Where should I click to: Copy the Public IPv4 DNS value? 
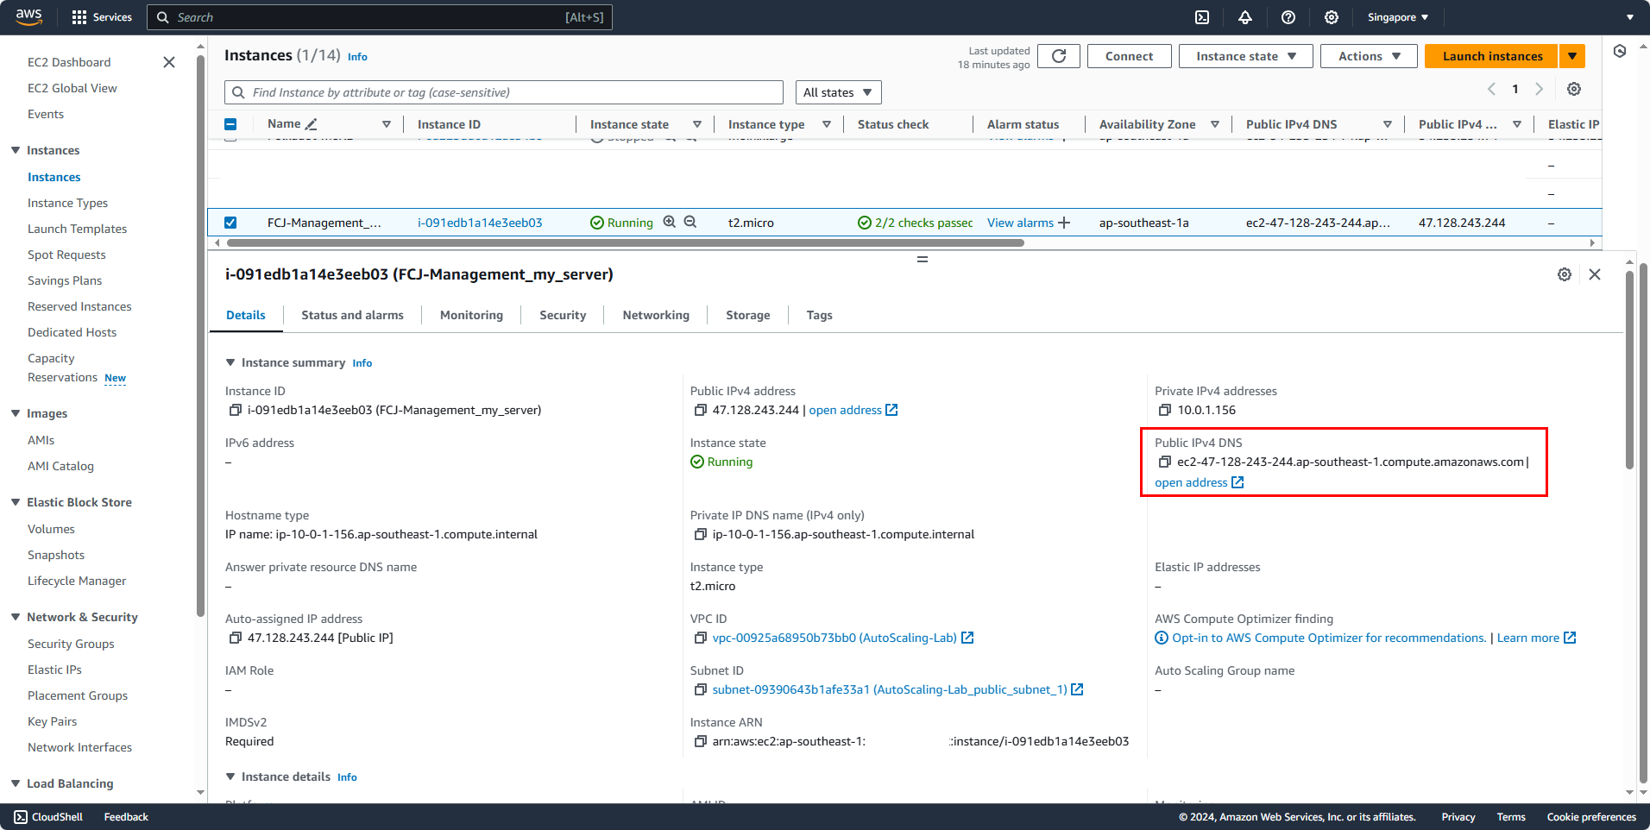pos(1164,462)
